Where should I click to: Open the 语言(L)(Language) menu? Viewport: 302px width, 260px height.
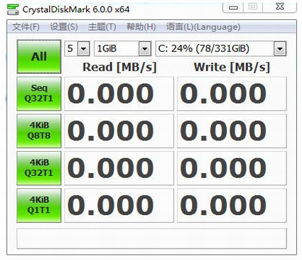[203, 27]
